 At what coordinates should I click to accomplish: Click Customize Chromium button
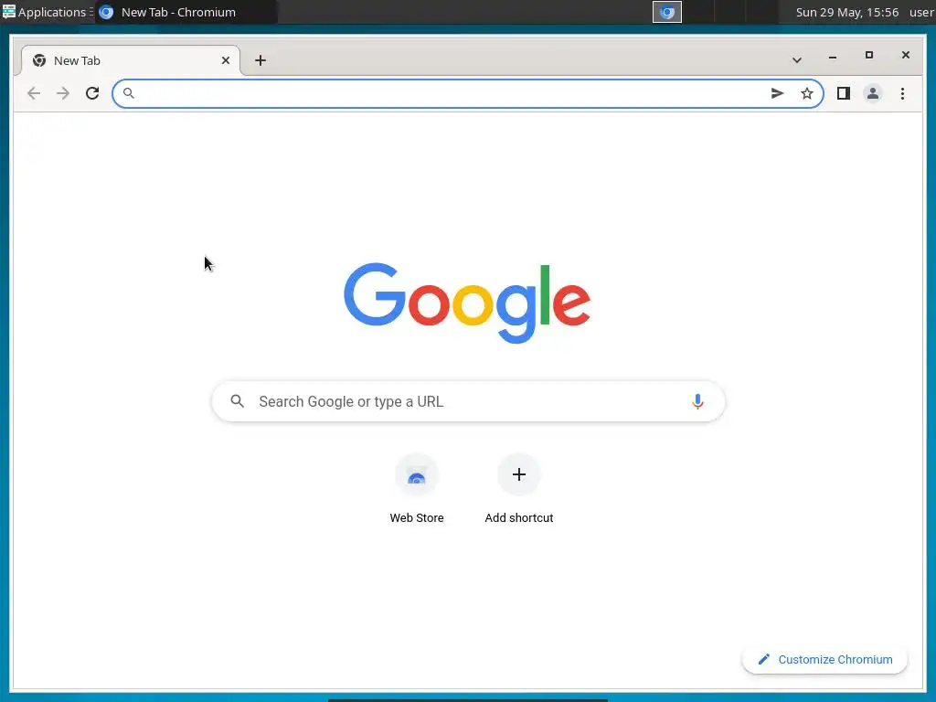click(x=824, y=660)
